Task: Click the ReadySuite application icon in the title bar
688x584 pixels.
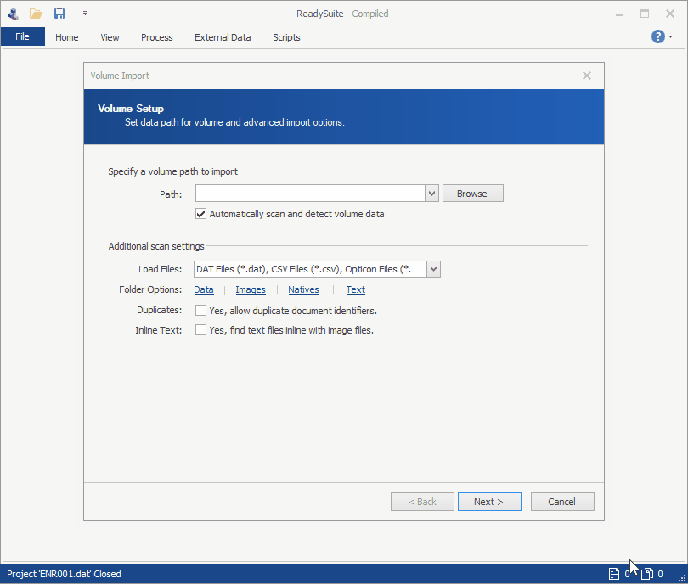Action: [13, 14]
